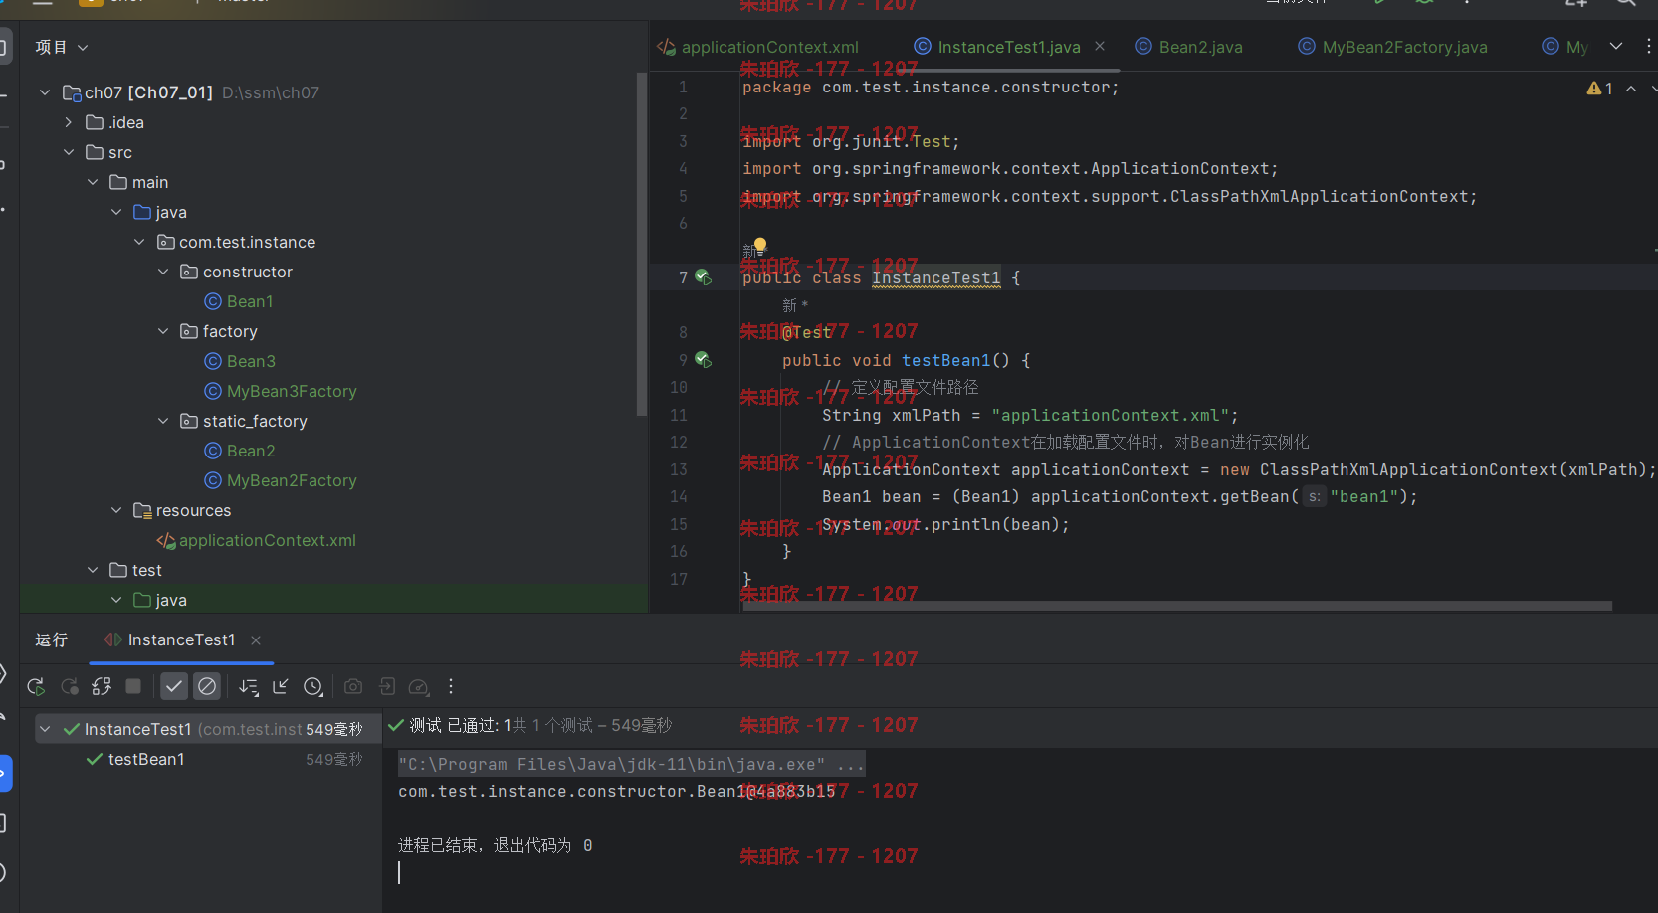Open Bean3 class in project tree
The height and width of the screenshot is (913, 1658).
tap(240, 361)
